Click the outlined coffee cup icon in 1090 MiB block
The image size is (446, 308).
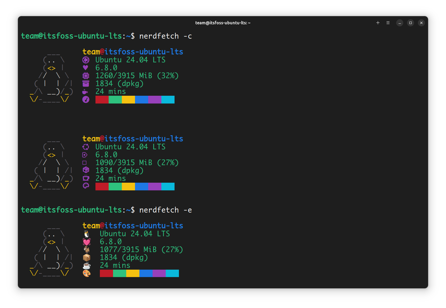(86, 178)
